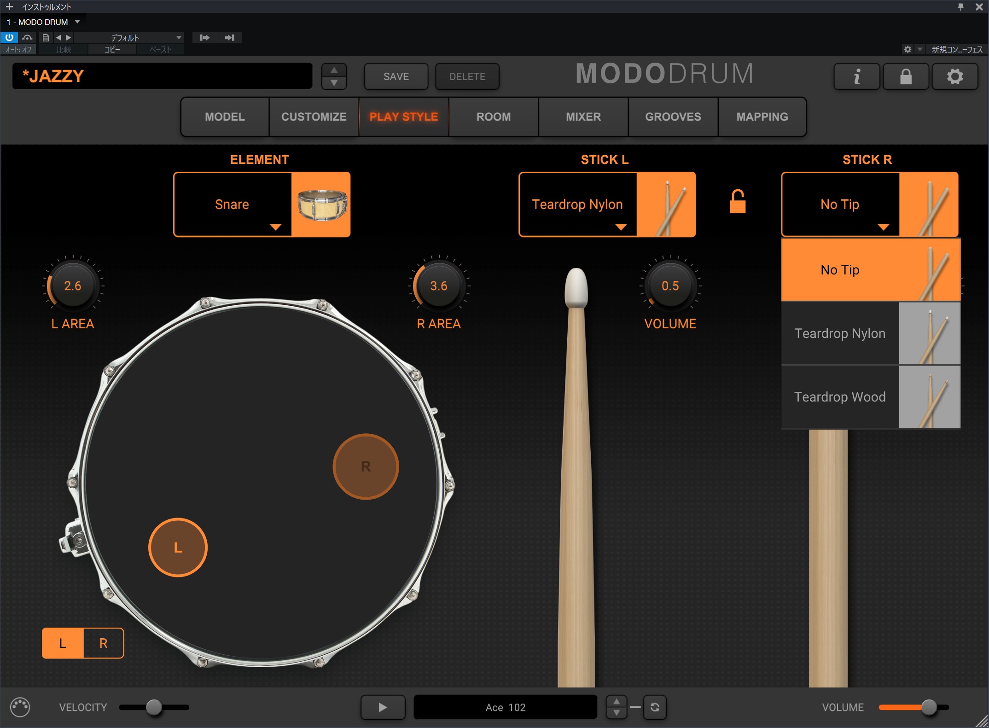This screenshot has height=728, width=989.
Task: Click the automation read icon in host toolbar
Action: [x=28, y=37]
